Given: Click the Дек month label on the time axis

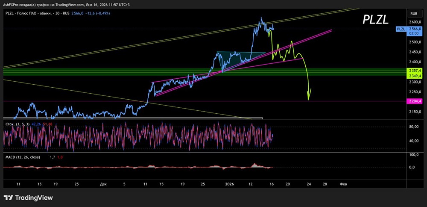Looking at the screenshot, I should [103, 184].
